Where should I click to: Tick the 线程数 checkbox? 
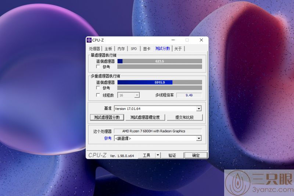(x=98, y=95)
